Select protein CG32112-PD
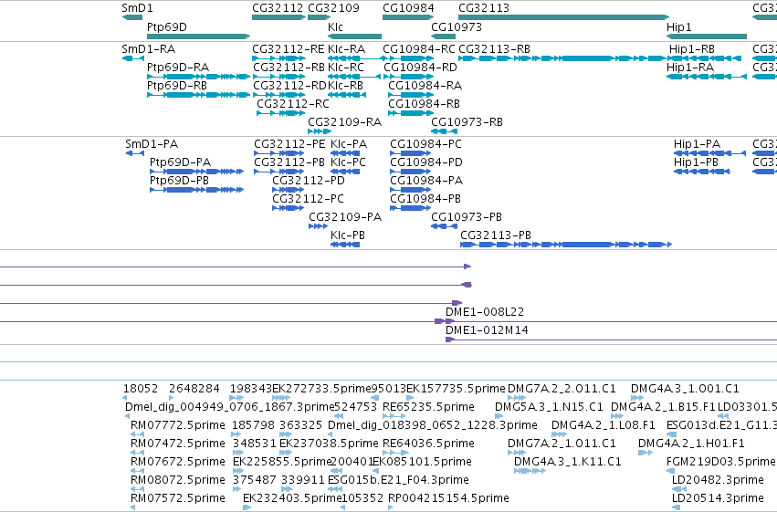 coord(309,181)
